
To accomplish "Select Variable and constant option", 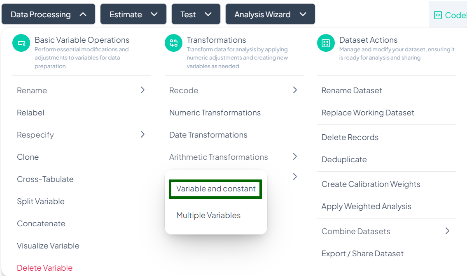I will tap(216, 189).
